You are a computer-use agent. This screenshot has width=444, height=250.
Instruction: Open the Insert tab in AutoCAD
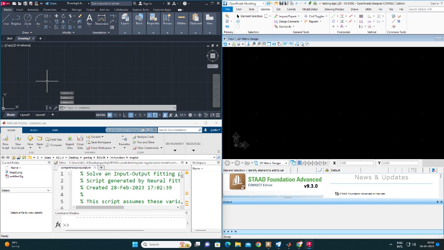coord(20,9)
